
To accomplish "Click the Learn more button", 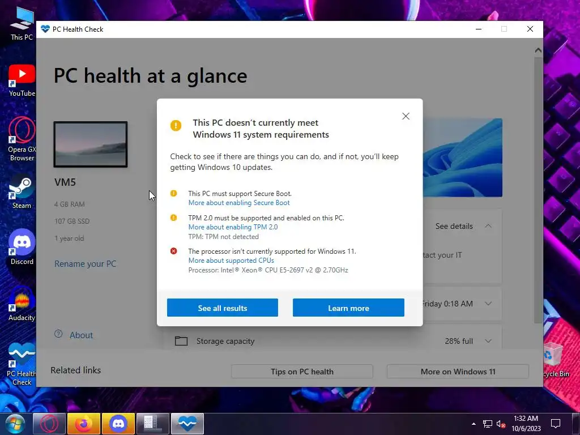I will [x=348, y=308].
